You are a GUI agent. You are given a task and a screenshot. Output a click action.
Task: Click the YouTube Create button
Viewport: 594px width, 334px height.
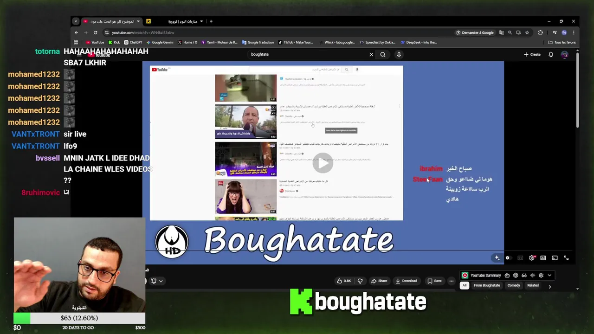tap(532, 54)
